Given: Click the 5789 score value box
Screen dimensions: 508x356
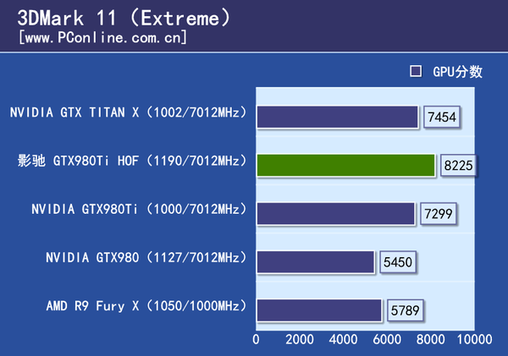Looking at the screenshot, I should (405, 310).
